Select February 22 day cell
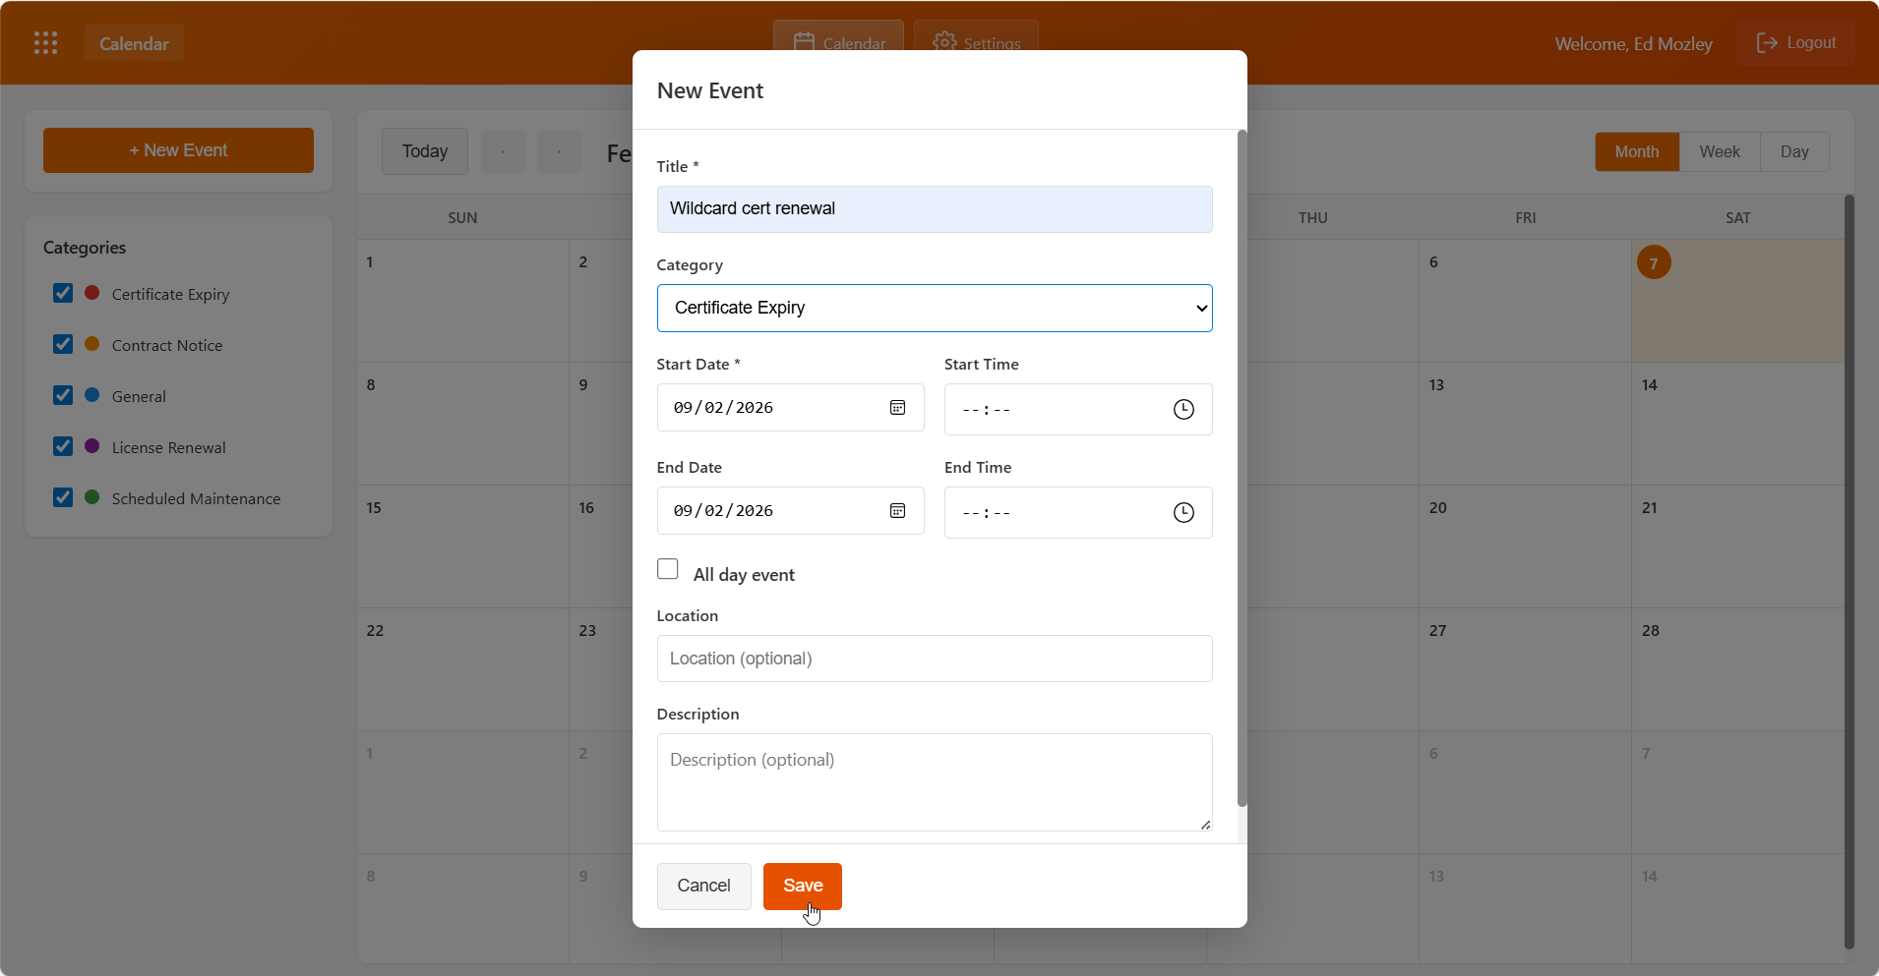The height and width of the screenshot is (976, 1879). pyautogui.click(x=462, y=669)
